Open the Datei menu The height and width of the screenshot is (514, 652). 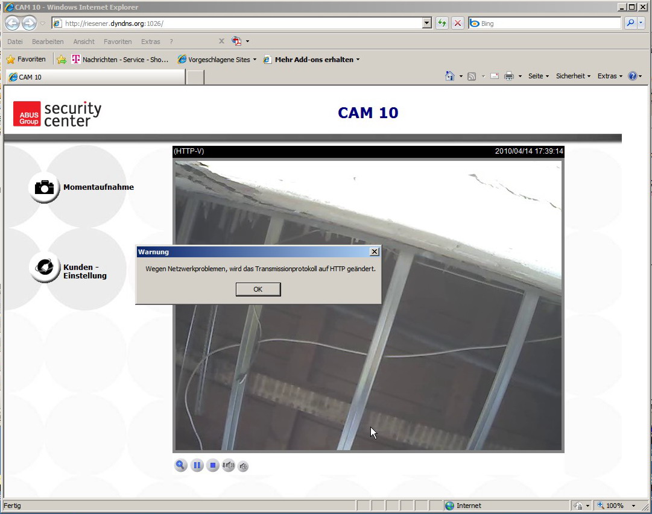(x=15, y=42)
